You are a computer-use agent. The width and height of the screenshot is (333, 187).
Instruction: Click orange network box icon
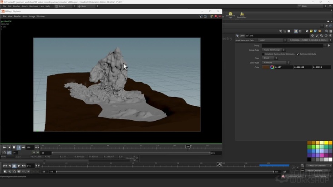click(320, 31)
